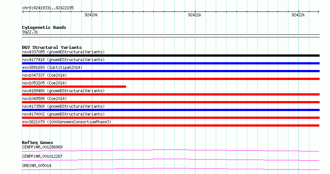
Task: Select the red esv3621079 variant bar
Action: [x=171, y=126]
